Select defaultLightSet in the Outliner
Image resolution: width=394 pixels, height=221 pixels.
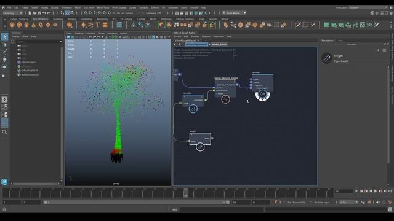pyautogui.click(x=30, y=71)
